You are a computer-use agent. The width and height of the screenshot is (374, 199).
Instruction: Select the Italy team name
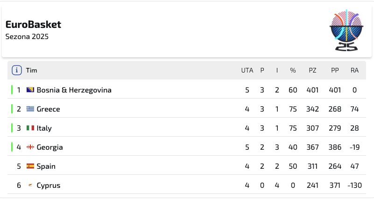click(x=44, y=128)
